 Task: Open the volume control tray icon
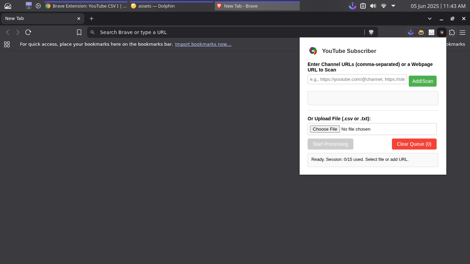(373, 6)
